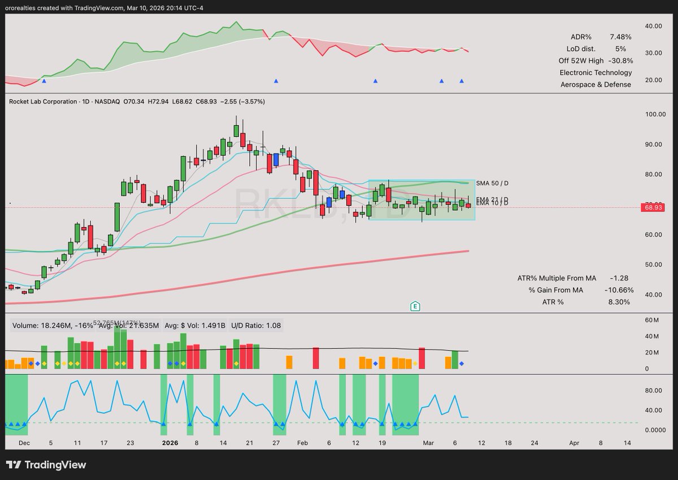Select the chart title 'Rocket Lab Corporation'
Screen dimensions: 678x480
coord(44,102)
